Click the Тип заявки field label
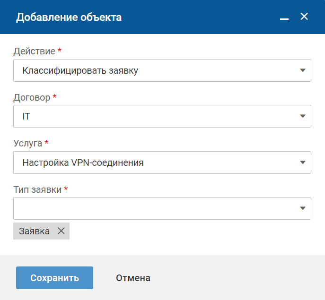 click(x=37, y=189)
